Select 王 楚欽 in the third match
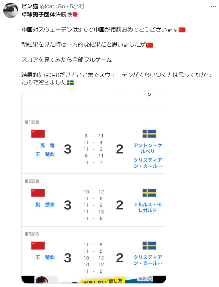Viewport: 219px width, 287px height. pos(45,257)
